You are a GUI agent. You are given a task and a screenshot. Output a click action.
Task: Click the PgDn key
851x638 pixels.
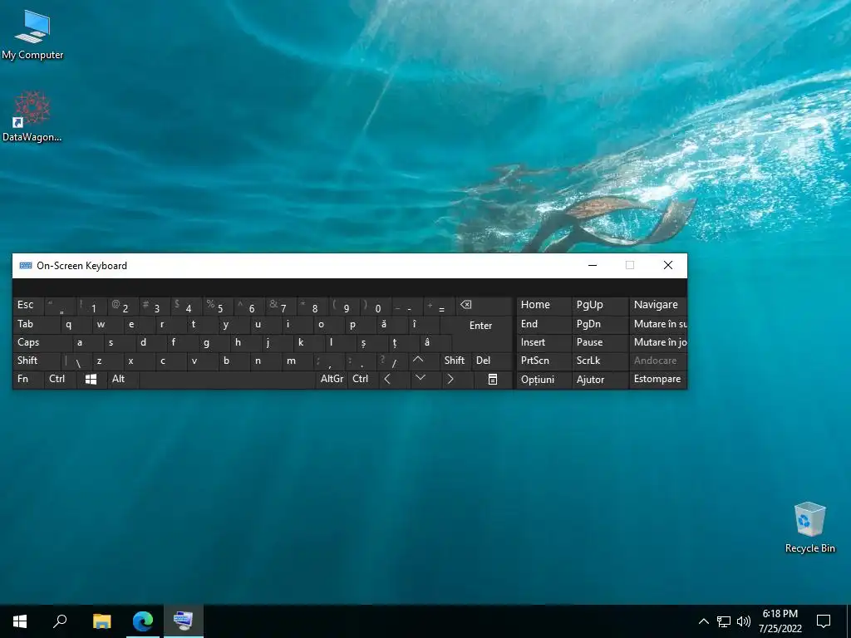(599, 325)
